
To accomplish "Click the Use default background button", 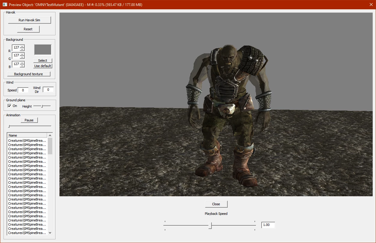I will pos(43,66).
